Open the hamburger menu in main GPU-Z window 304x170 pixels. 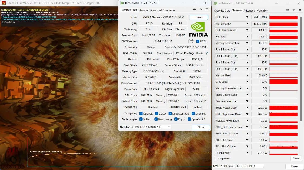pos(207,9)
